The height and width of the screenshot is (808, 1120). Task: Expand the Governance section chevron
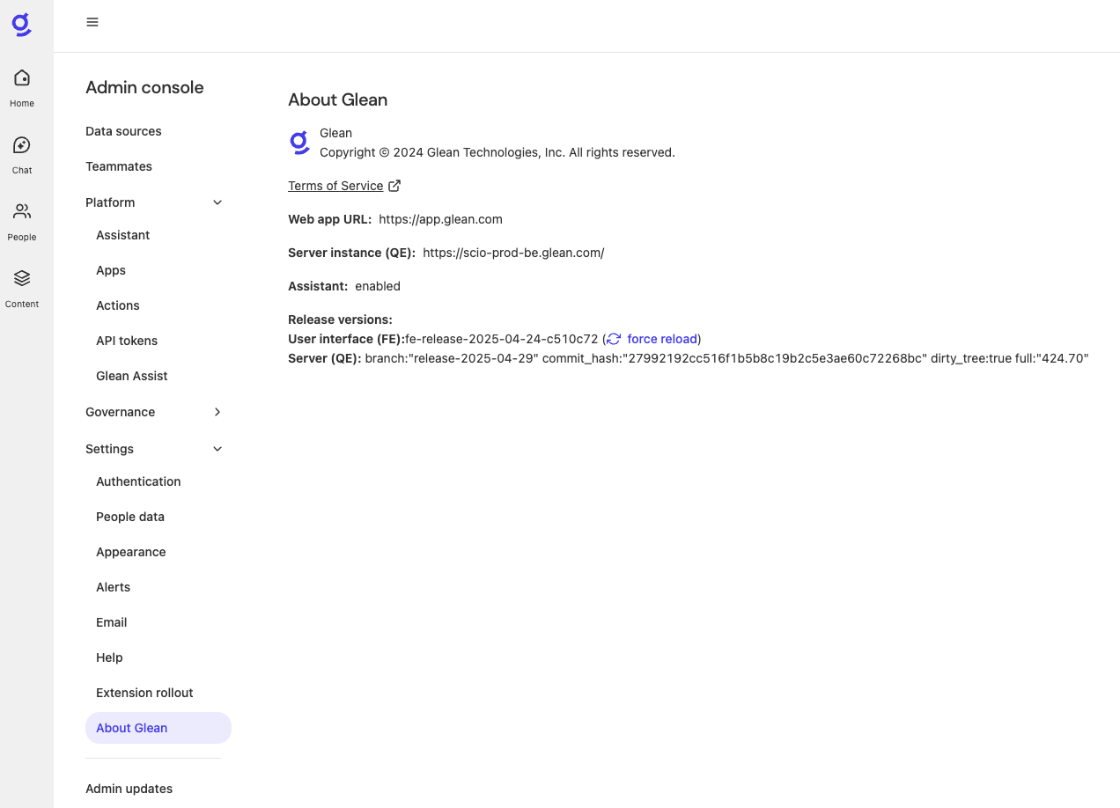[x=217, y=412]
